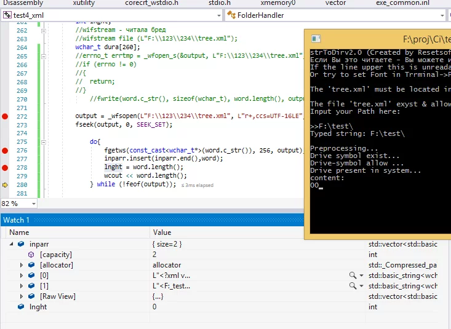Screen dimensions: 451x329
Task: Click the Value column header in Watch
Action: coord(162,232)
